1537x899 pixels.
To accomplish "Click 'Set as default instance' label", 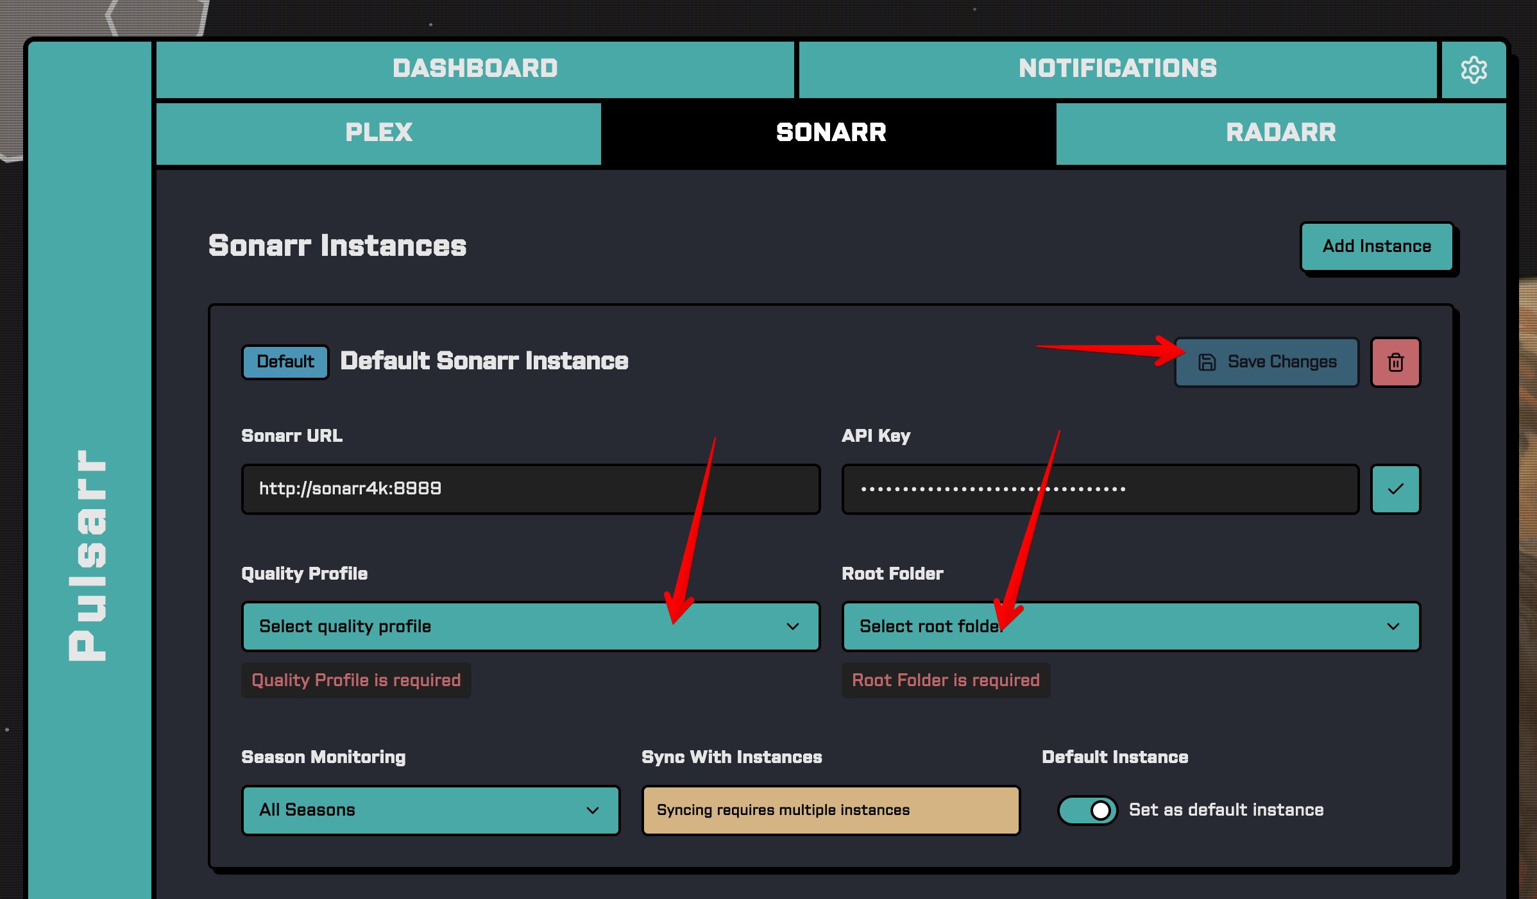I will (x=1226, y=810).
